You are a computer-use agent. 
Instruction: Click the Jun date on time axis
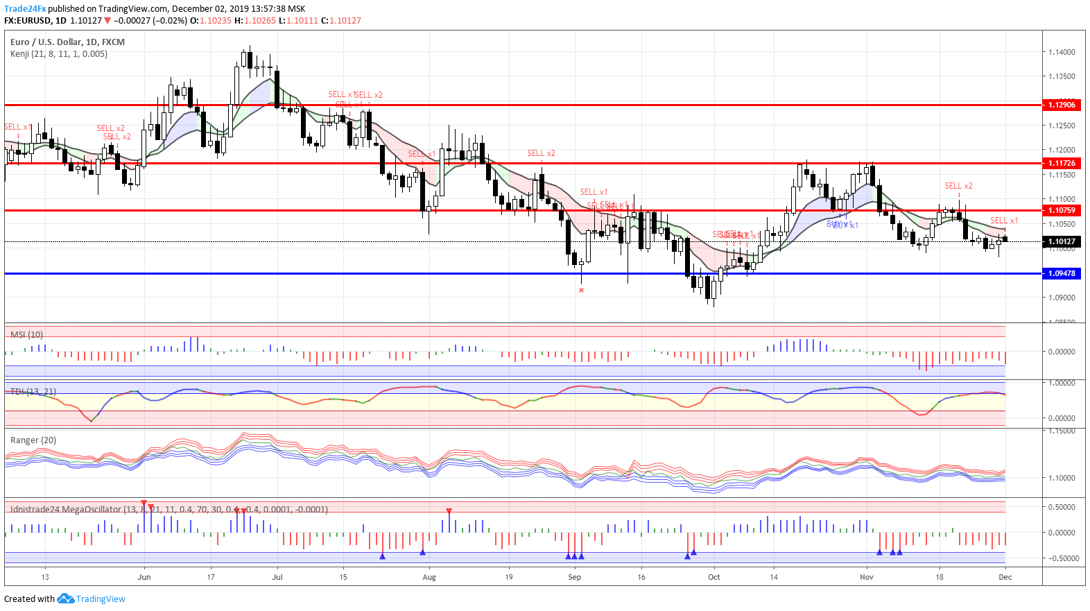(x=144, y=577)
